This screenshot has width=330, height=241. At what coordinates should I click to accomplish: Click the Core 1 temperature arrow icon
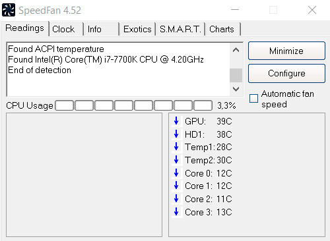click(176, 186)
